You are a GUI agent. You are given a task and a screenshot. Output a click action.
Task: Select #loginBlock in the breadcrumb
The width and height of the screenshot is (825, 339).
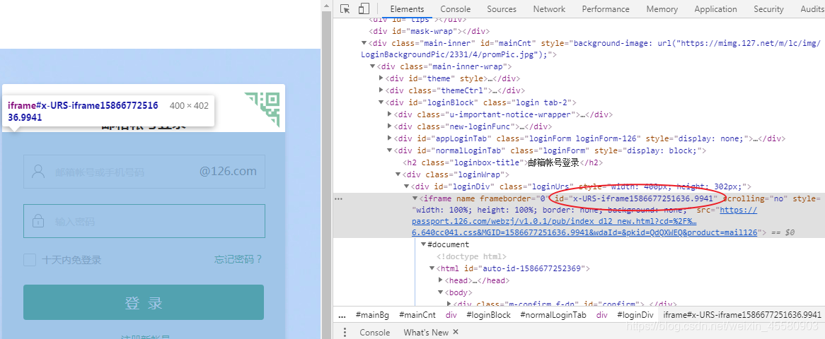pos(489,315)
